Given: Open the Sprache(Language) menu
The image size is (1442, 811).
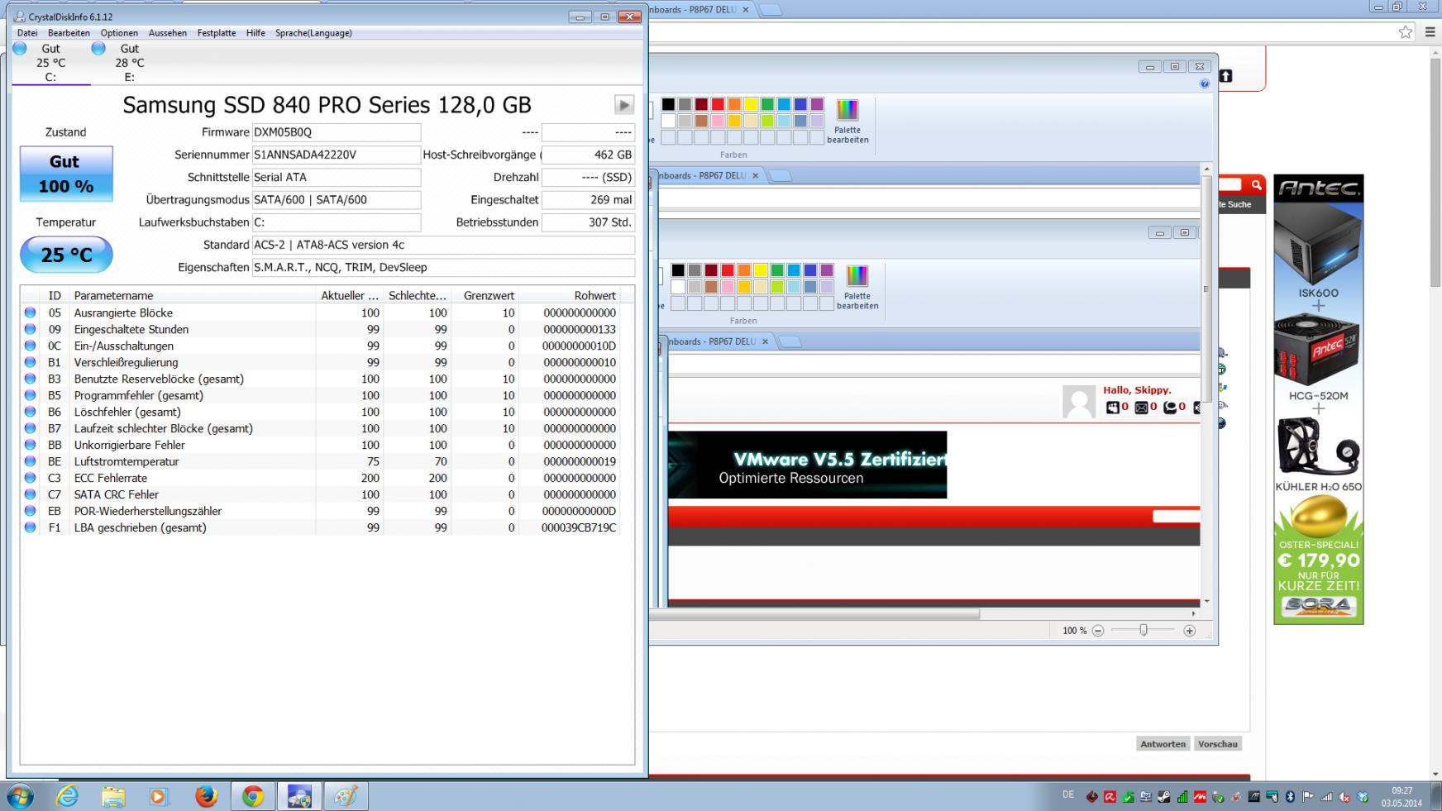Looking at the screenshot, I should [313, 33].
